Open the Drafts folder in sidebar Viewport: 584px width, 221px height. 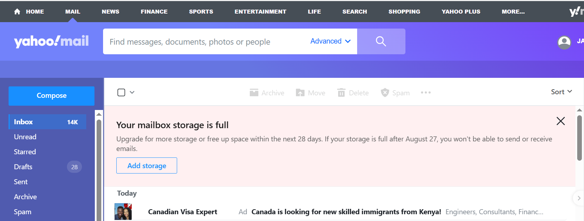coord(23,167)
